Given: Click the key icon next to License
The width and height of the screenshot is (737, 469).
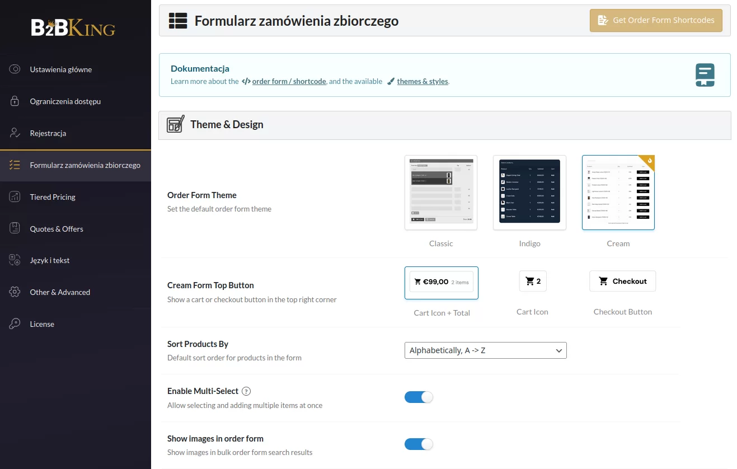Looking at the screenshot, I should tap(15, 324).
